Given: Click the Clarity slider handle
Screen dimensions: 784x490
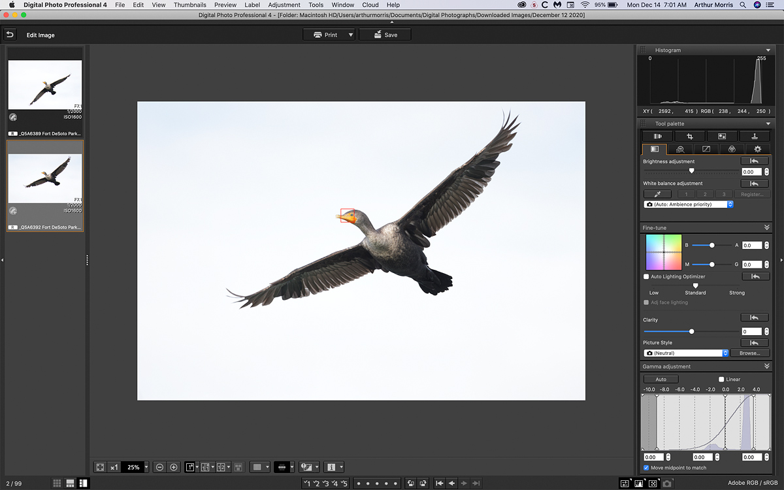Looking at the screenshot, I should tap(691, 331).
